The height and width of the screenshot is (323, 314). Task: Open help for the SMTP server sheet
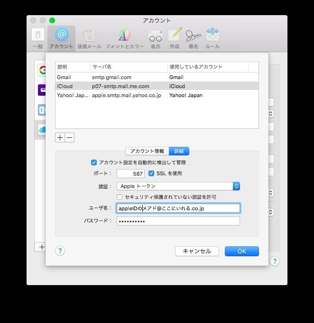tap(60, 251)
